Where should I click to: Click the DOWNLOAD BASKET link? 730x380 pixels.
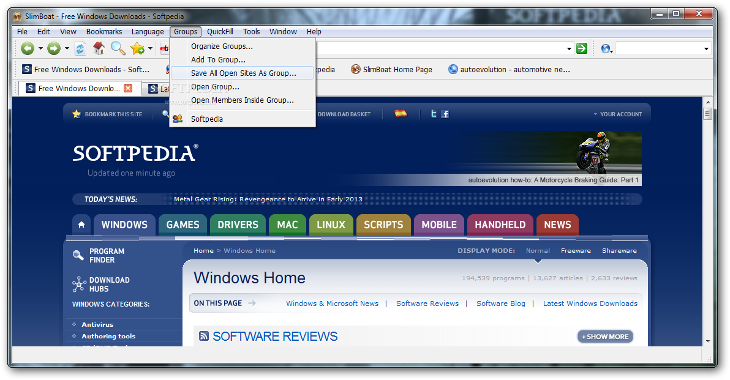pyautogui.click(x=344, y=114)
